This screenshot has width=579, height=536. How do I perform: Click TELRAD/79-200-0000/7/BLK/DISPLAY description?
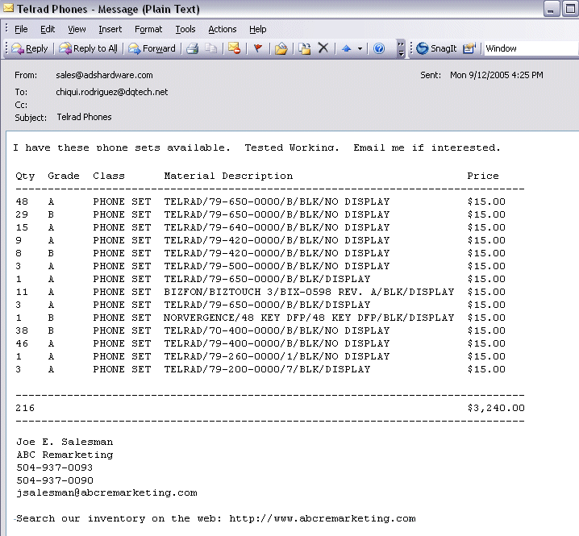click(x=268, y=369)
